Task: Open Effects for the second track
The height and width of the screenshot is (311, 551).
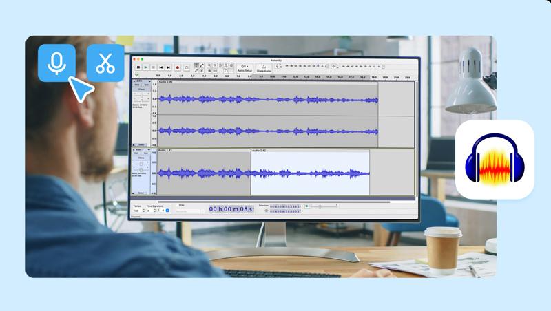Action: coord(141,158)
